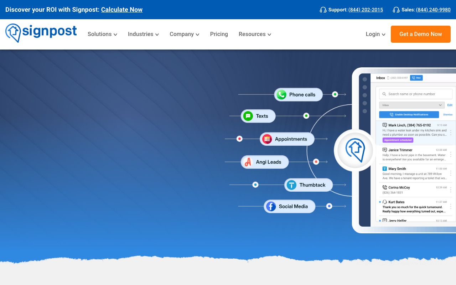Open the Solutions dropdown menu

click(102, 34)
